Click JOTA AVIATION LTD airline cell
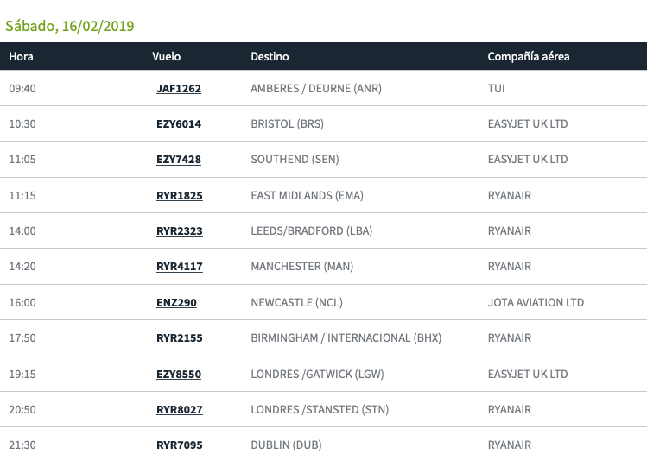Image resolution: width=647 pixels, height=473 pixels. tap(536, 303)
